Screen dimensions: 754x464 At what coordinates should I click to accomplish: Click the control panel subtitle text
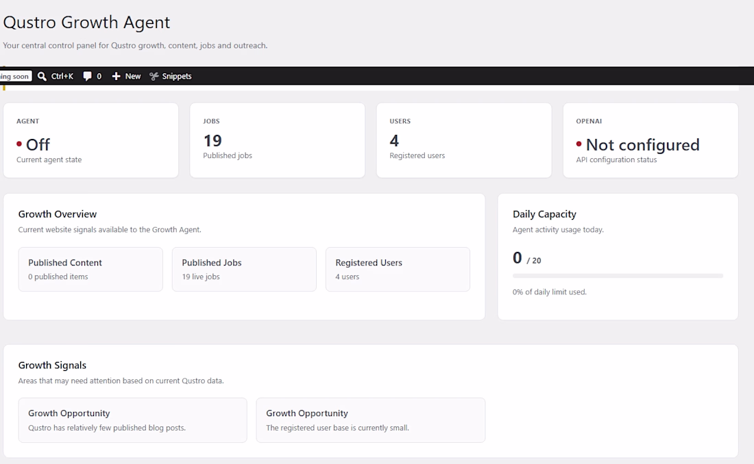pos(135,46)
